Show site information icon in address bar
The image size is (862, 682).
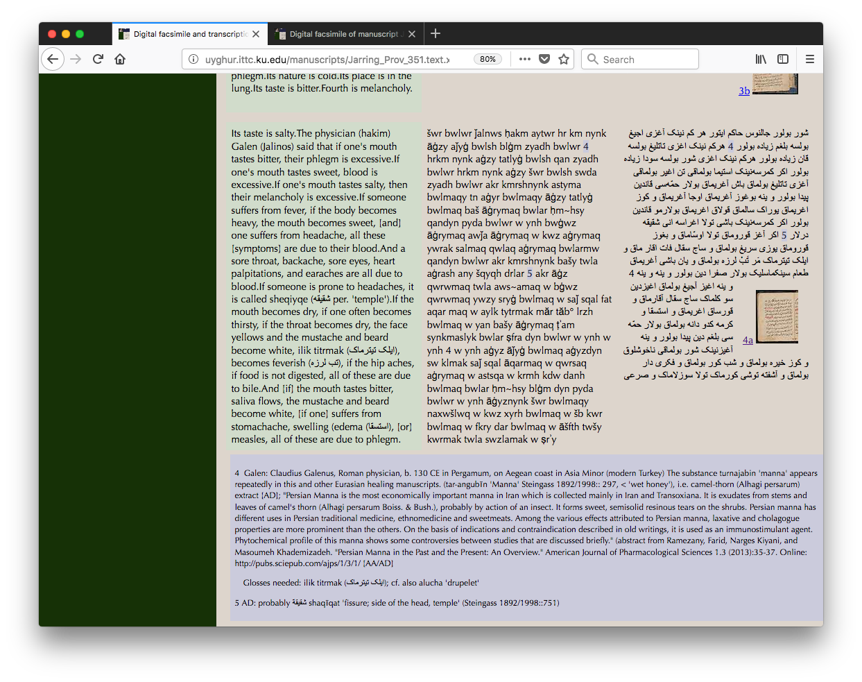click(x=194, y=59)
